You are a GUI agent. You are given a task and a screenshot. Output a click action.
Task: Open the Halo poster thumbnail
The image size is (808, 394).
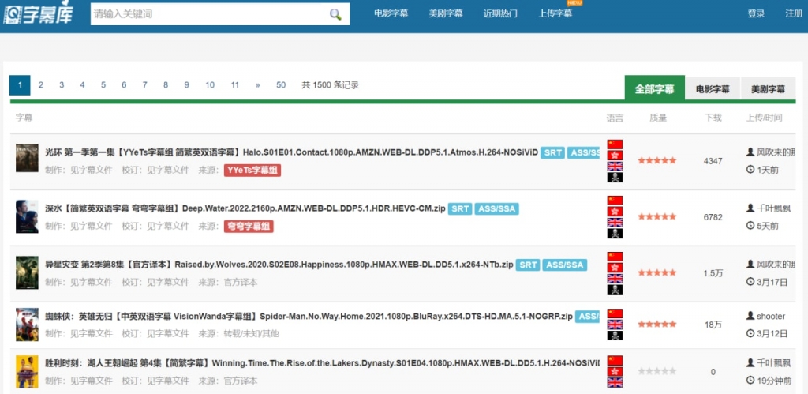(27, 158)
